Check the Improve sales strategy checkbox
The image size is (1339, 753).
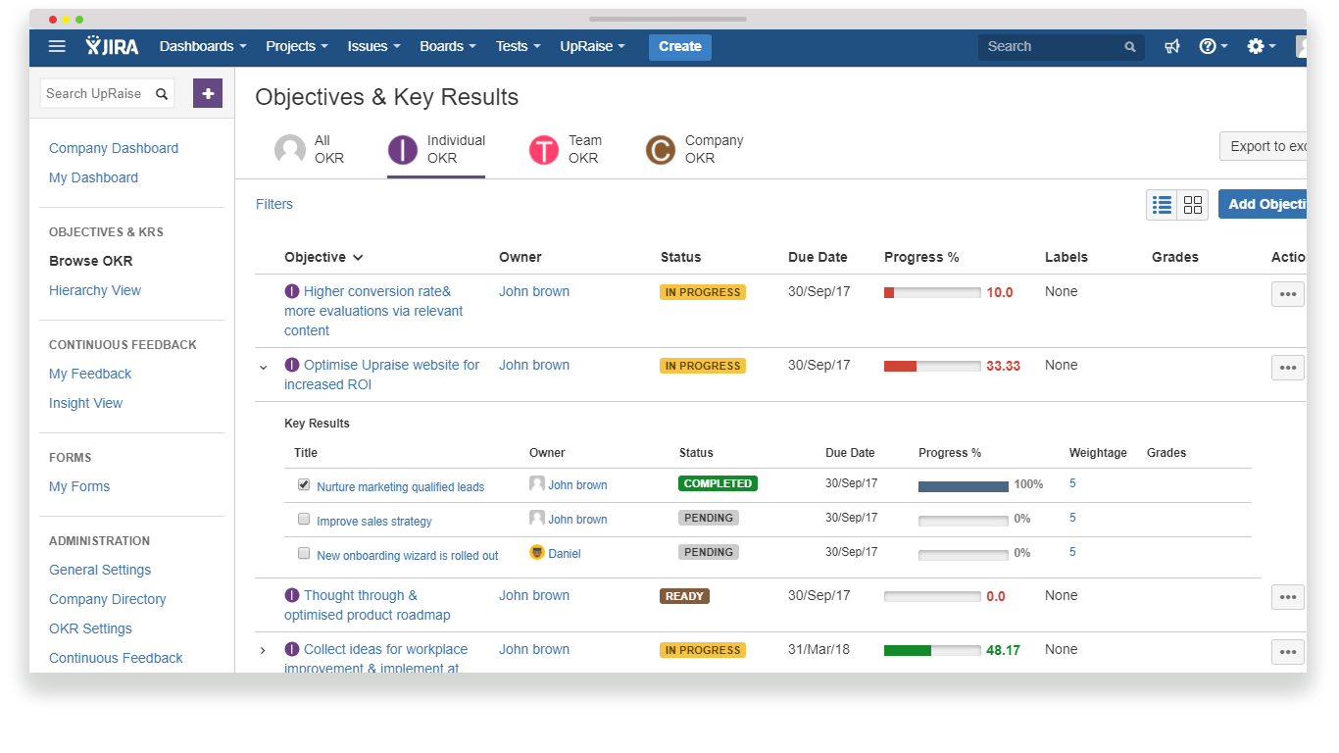point(304,518)
